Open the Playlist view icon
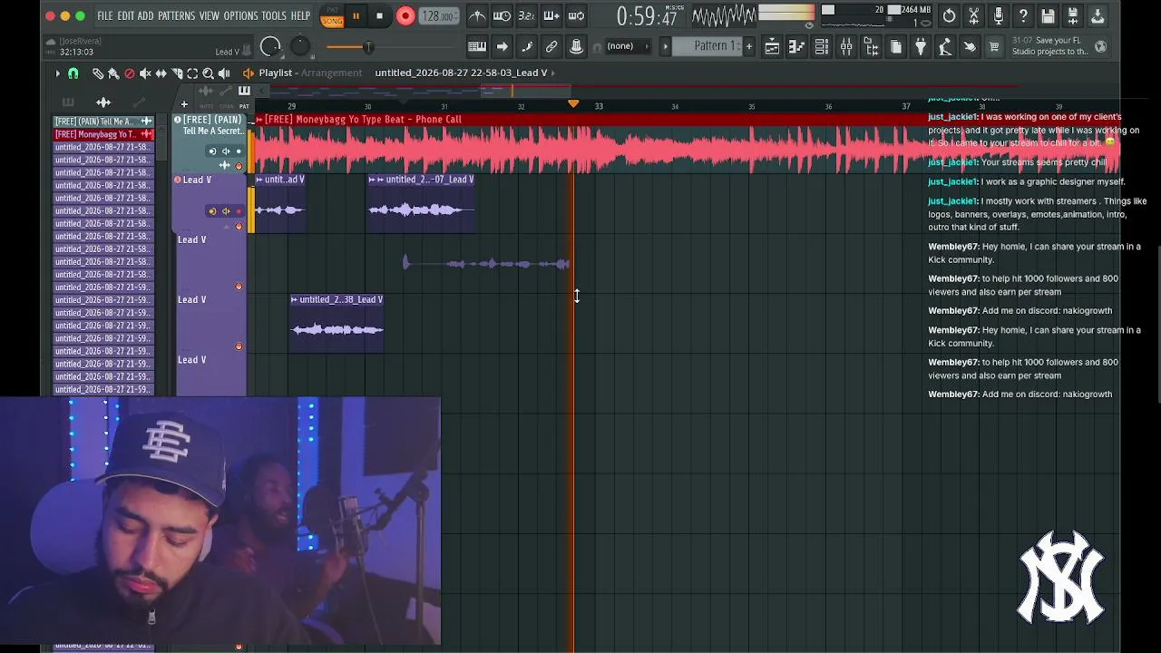Image resolution: width=1161 pixels, height=653 pixels. 772,46
